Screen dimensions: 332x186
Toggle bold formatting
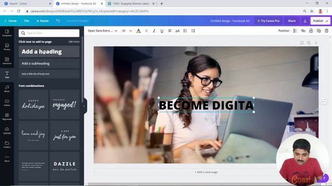(146, 31)
